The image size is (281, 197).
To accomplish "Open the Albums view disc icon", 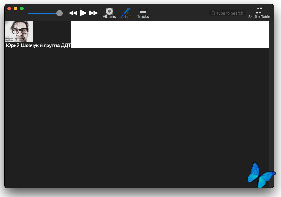I will (x=109, y=11).
